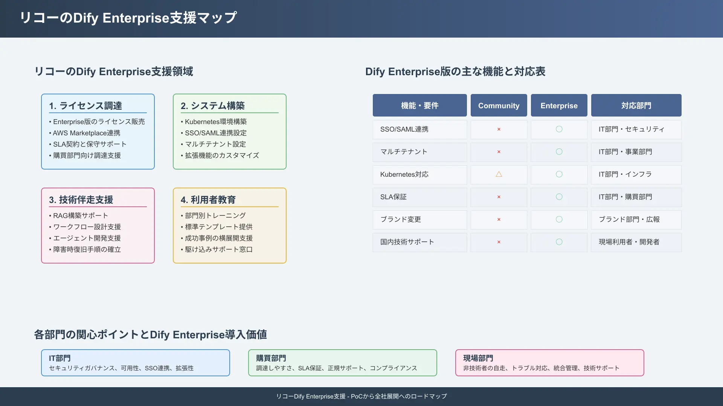Click the ○ mark in 国内技術サポート row
The image size is (723, 406).
click(559, 242)
